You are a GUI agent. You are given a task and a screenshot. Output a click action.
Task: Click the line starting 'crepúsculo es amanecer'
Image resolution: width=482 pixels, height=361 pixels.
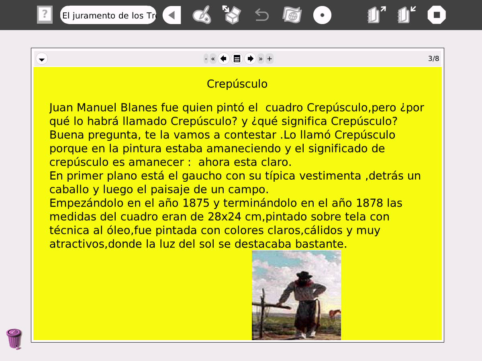171,162
